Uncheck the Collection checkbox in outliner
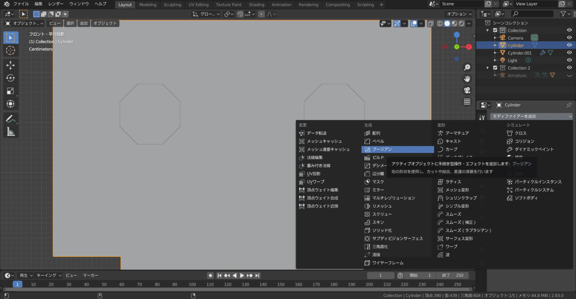This screenshot has width=576, height=299. (x=495, y=30)
